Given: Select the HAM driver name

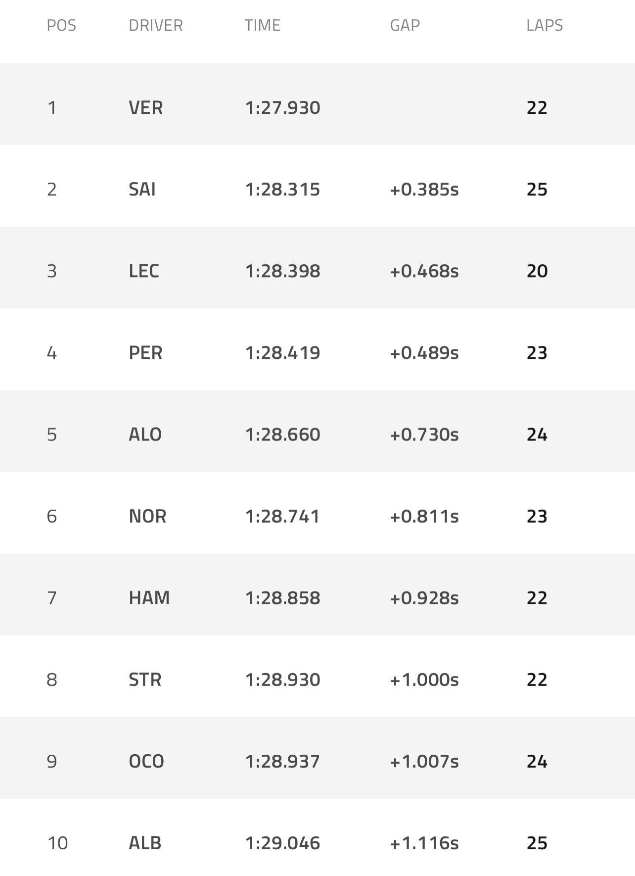Looking at the screenshot, I should (x=149, y=598).
